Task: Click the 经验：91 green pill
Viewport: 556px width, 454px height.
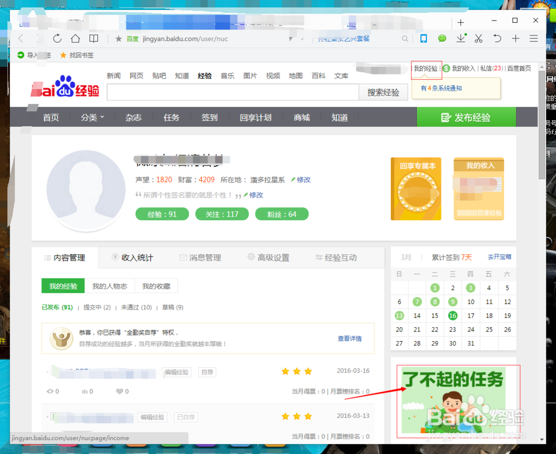Action: coord(162,214)
